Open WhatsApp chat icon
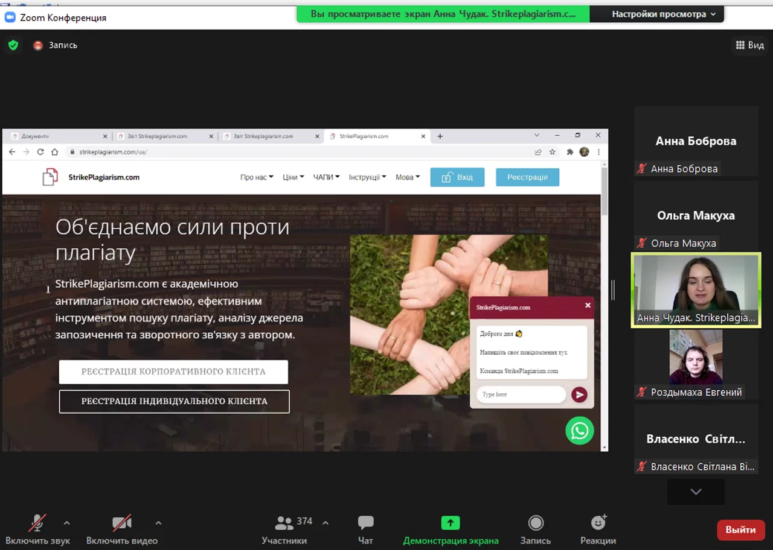 point(580,431)
